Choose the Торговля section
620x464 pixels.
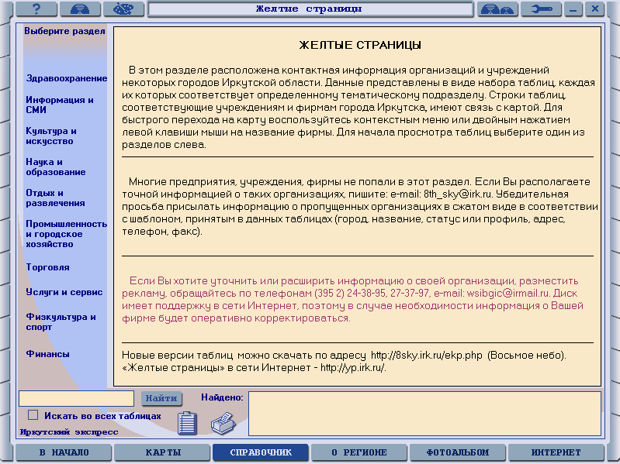click(48, 267)
